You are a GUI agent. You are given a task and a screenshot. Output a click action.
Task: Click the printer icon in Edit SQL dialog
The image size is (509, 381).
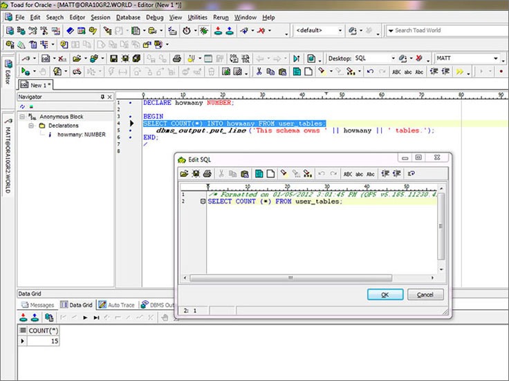tap(207, 174)
